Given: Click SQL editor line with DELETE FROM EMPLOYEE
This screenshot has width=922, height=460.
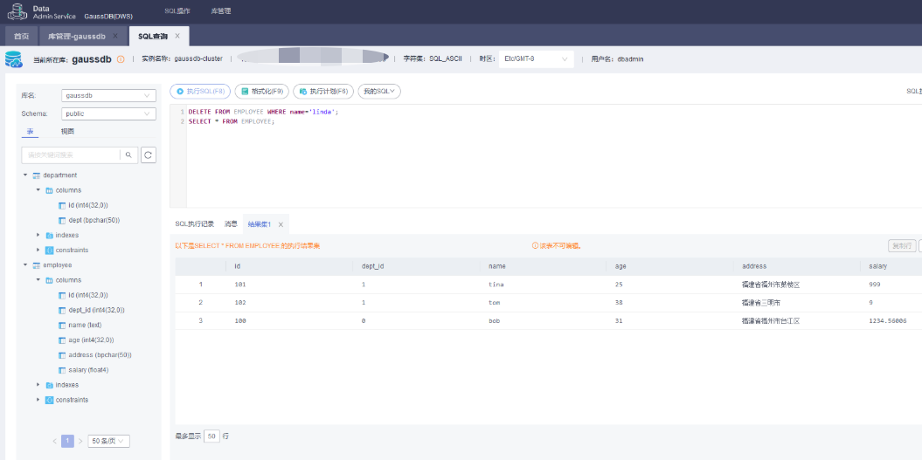Looking at the screenshot, I should 263,112.
